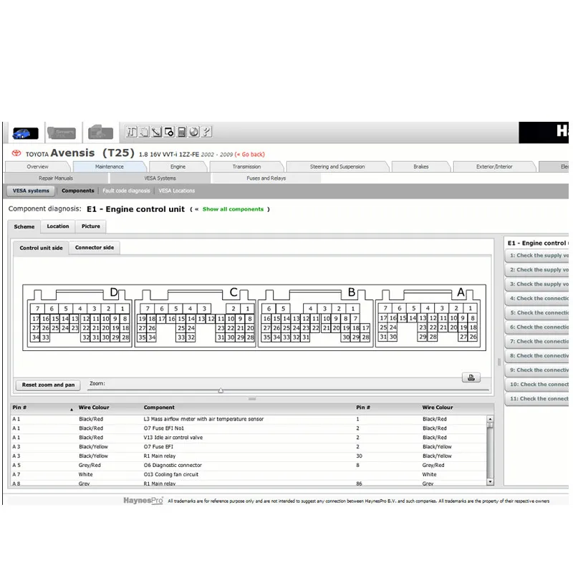The height and width of the screenshot is (573, 573).
Task: Open Steering and Suspension tab
Action: 337,167
